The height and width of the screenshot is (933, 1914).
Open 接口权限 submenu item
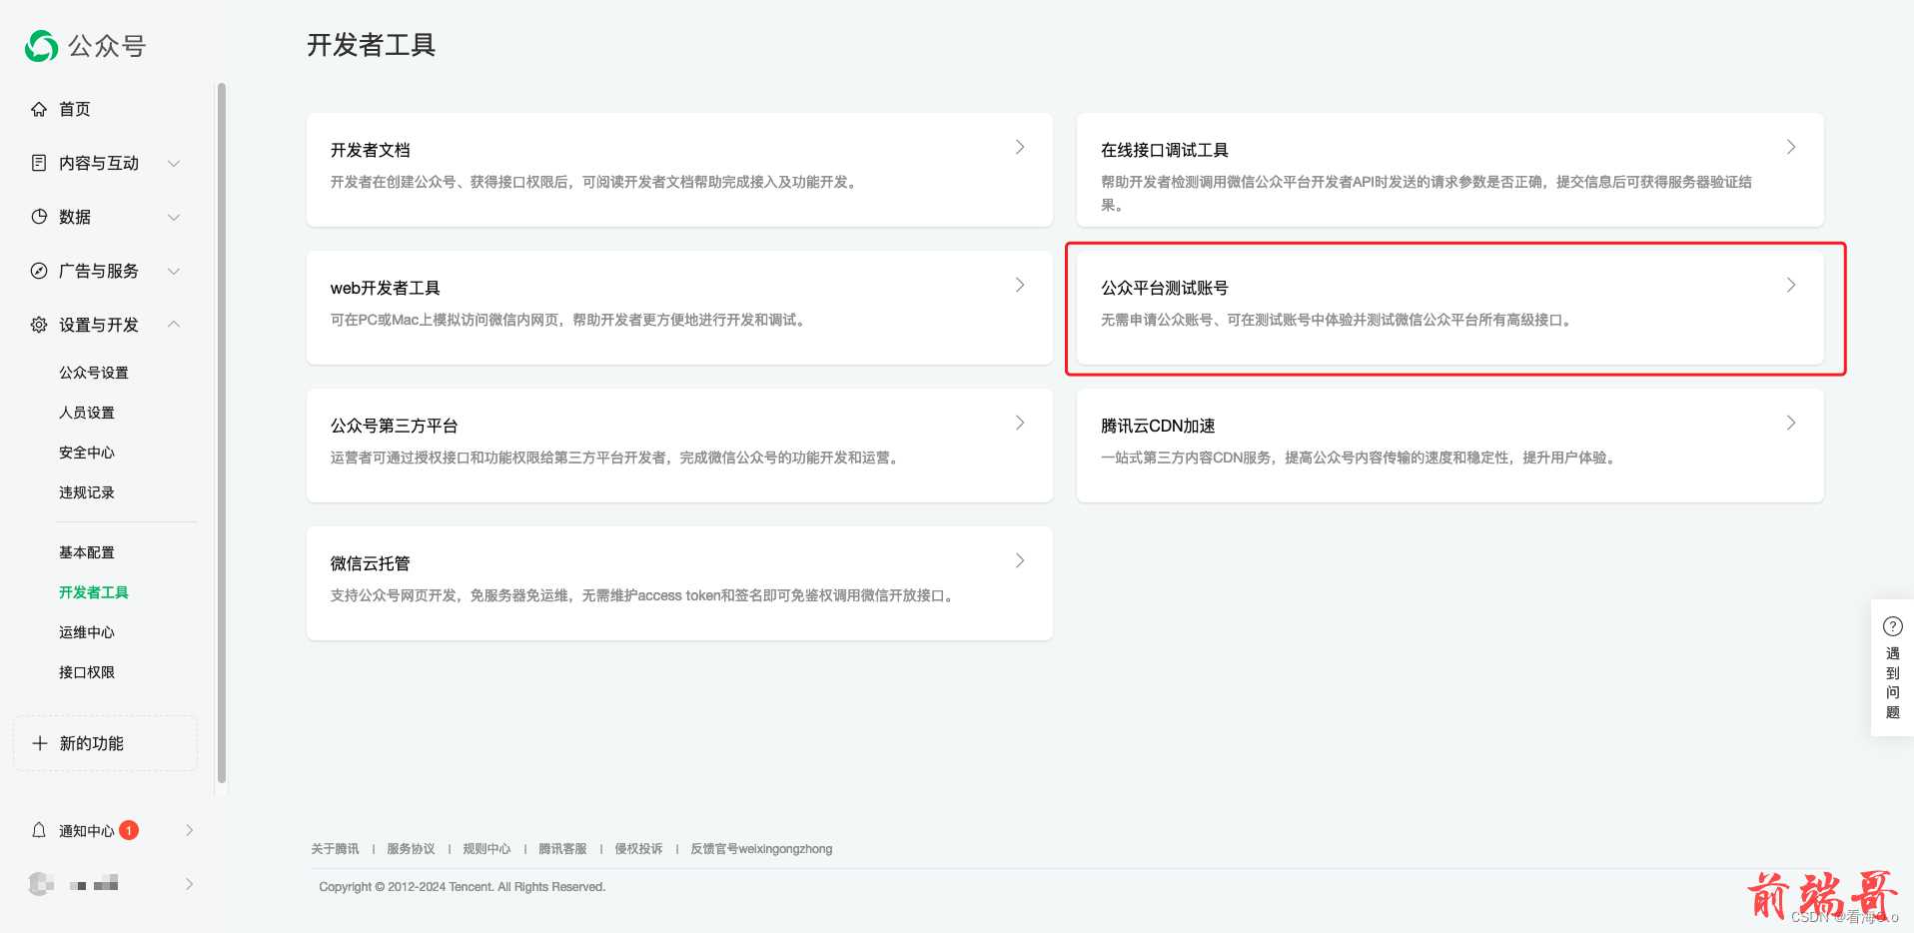87,672
